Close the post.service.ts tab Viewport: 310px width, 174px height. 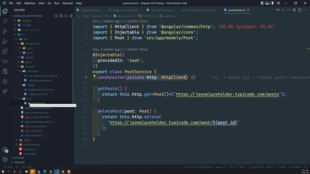point(248,10)
